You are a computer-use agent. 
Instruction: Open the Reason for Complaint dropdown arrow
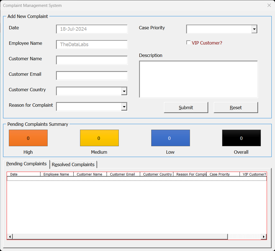(x=124, y=107)
